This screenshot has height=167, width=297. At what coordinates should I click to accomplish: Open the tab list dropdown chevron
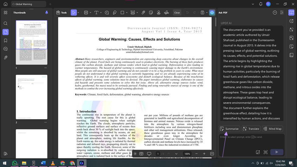253,4
